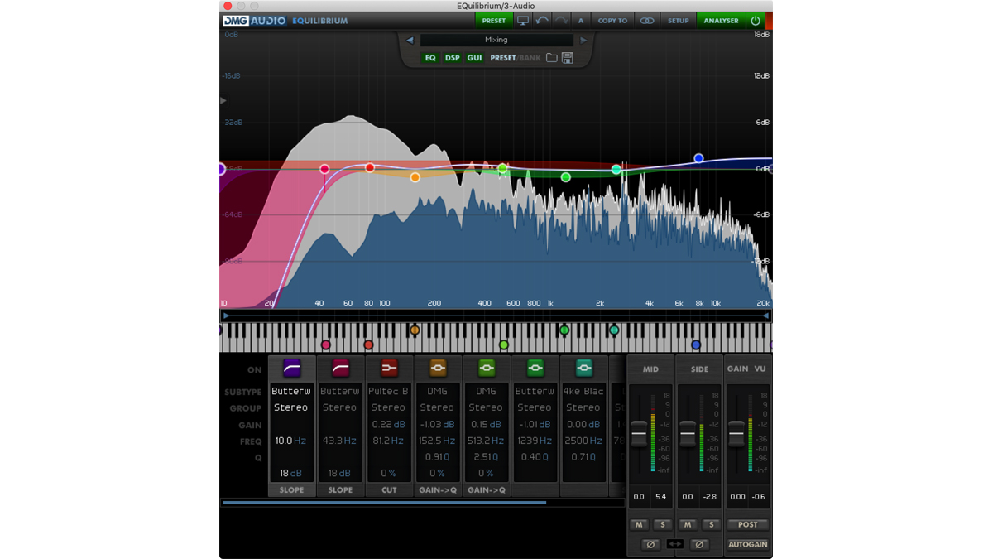The width and height of the screenshot is (993, 559).
Task: Open the preset folder icon
Action: coord(551,58)
